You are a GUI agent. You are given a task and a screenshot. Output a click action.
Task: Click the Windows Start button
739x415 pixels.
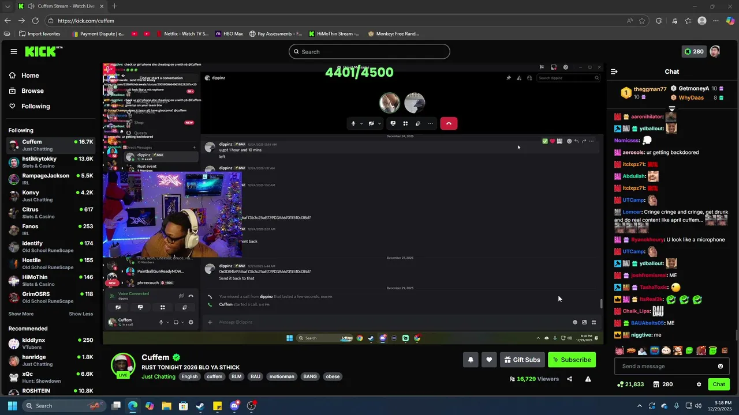12,406
